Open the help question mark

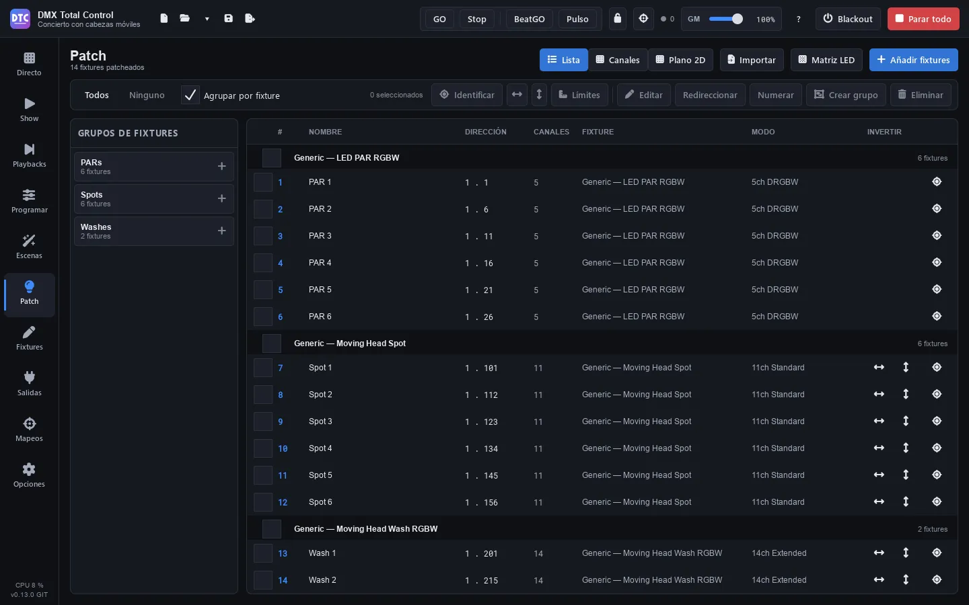[799, 19]
